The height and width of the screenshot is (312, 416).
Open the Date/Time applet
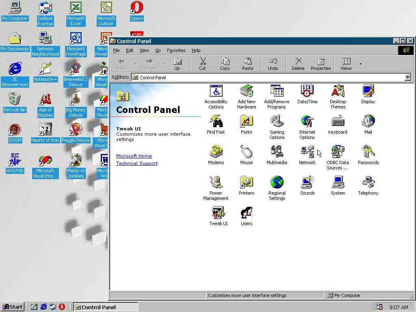(307, 94)
